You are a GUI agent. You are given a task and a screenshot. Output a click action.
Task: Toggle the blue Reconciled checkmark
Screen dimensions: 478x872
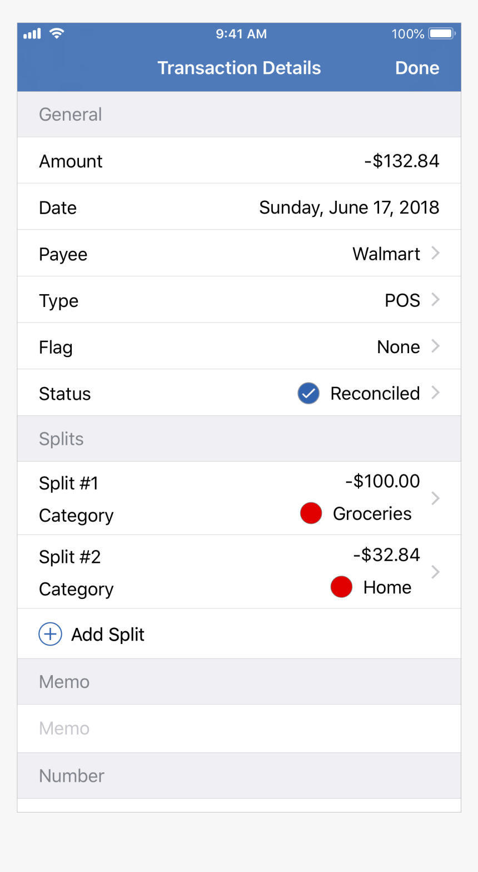[308, 393]
